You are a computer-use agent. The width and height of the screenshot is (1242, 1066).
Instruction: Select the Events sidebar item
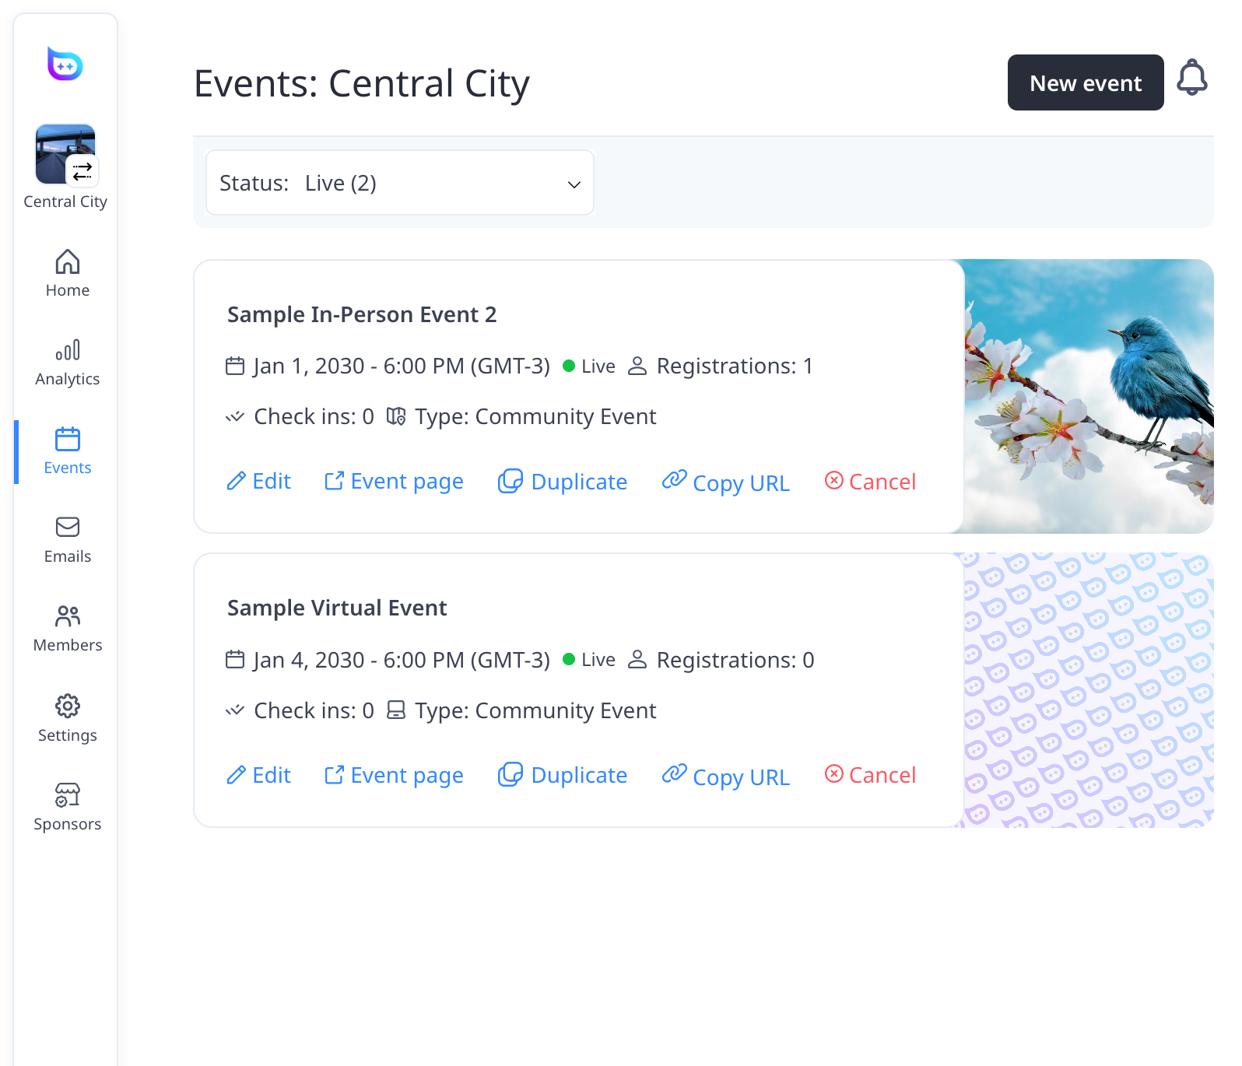pyautogui.click(x=68, y=451)
